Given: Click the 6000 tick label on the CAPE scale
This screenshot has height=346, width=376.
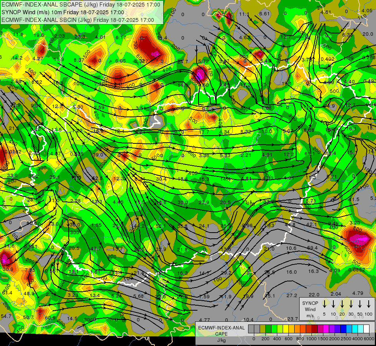Looking at the screenshot, I should click(x=369, y=339).
